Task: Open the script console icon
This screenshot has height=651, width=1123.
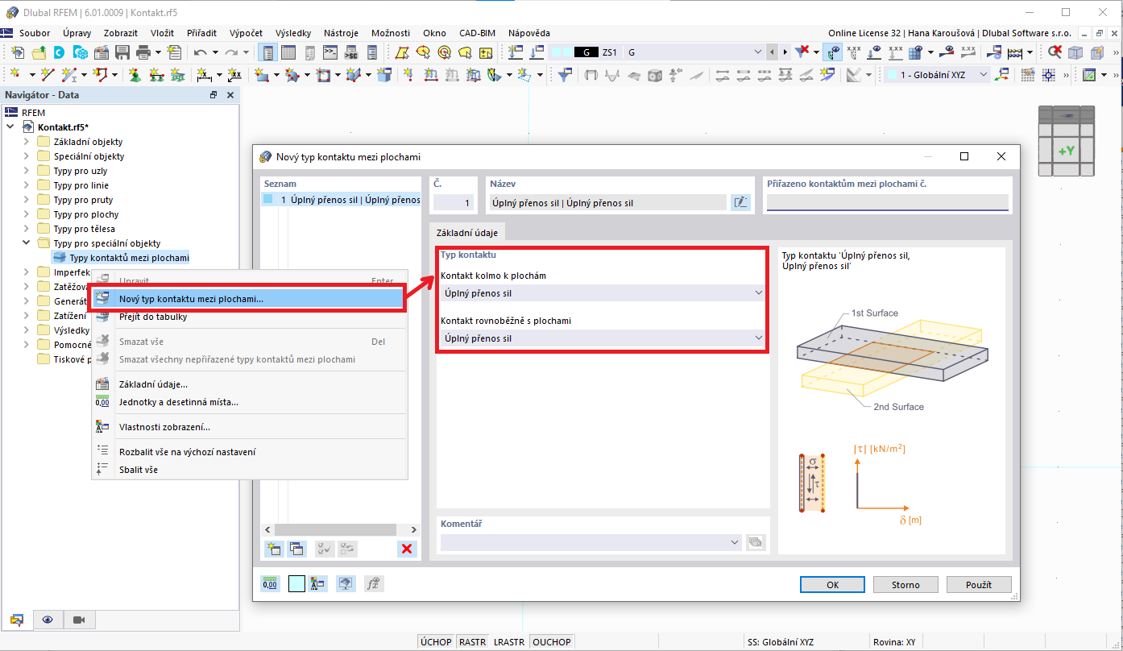Action: 329,52
